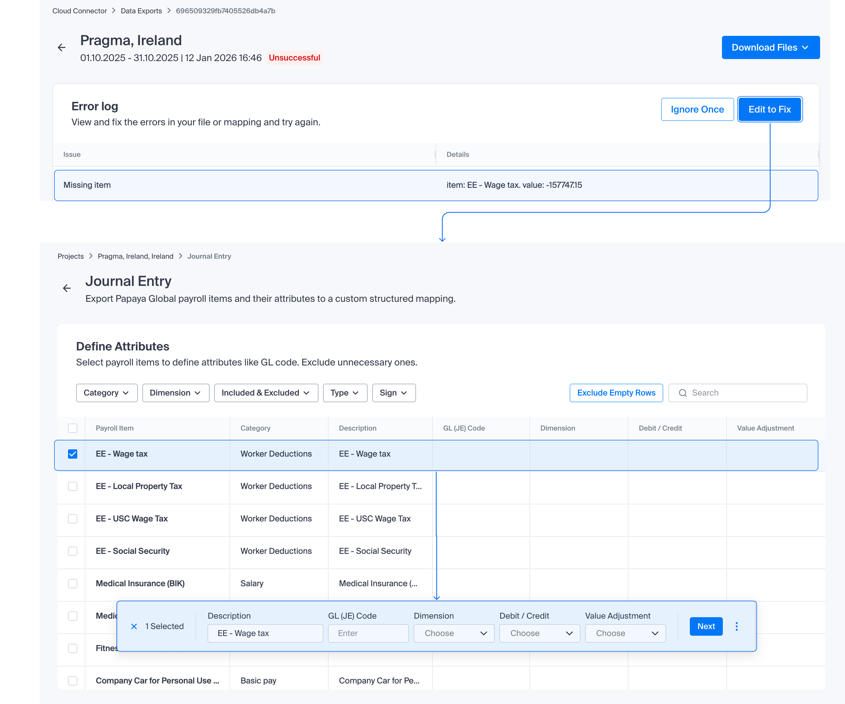The width and height of the screenshot is (845, 704).
Task: Open the Download Files dropdown
Action: (x=771, y=47)
